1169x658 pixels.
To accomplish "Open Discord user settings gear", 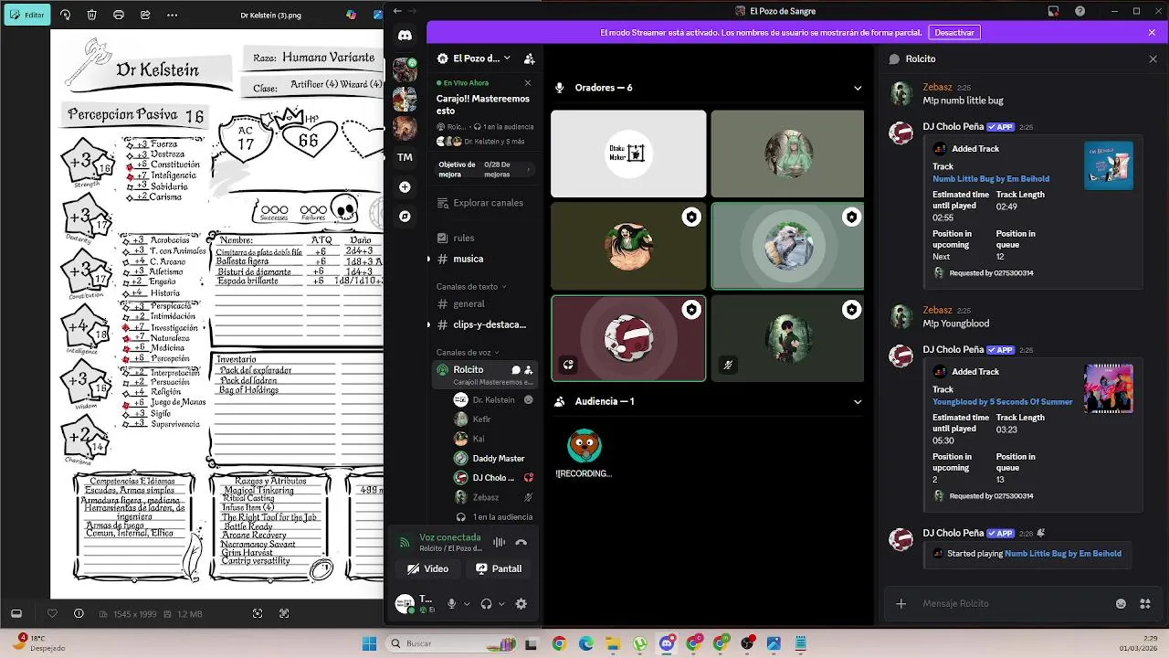I will [x=521, y=604].
